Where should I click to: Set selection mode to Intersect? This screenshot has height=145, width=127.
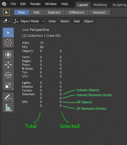99,12
